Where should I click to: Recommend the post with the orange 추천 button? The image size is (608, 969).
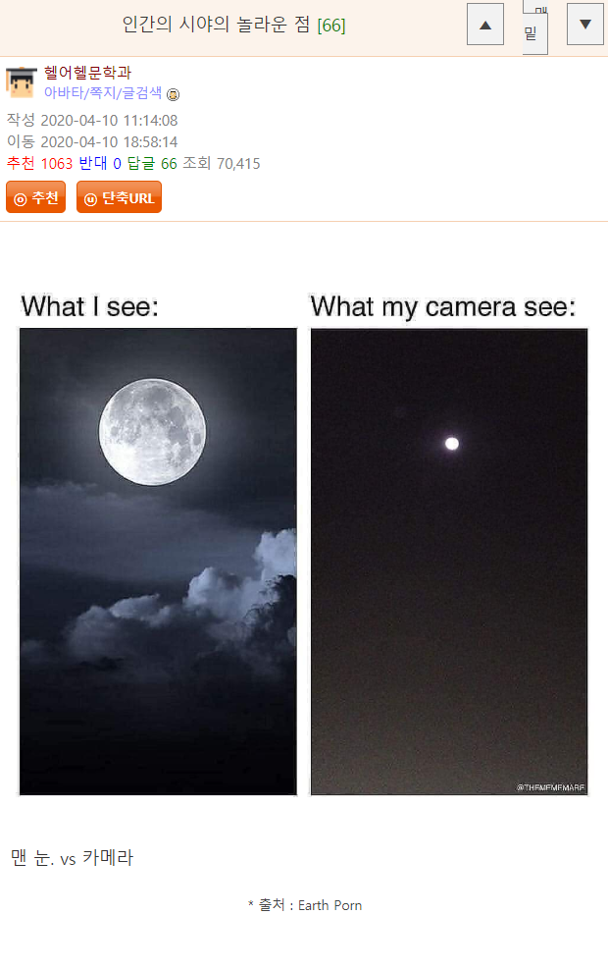click(x=36, y=197)
